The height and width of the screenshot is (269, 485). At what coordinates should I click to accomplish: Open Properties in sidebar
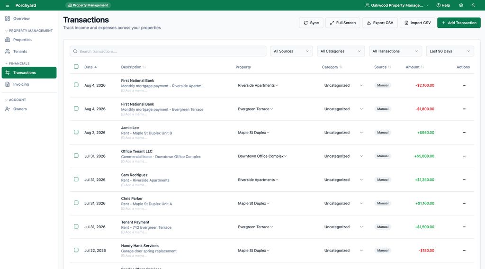pos(29,40)
